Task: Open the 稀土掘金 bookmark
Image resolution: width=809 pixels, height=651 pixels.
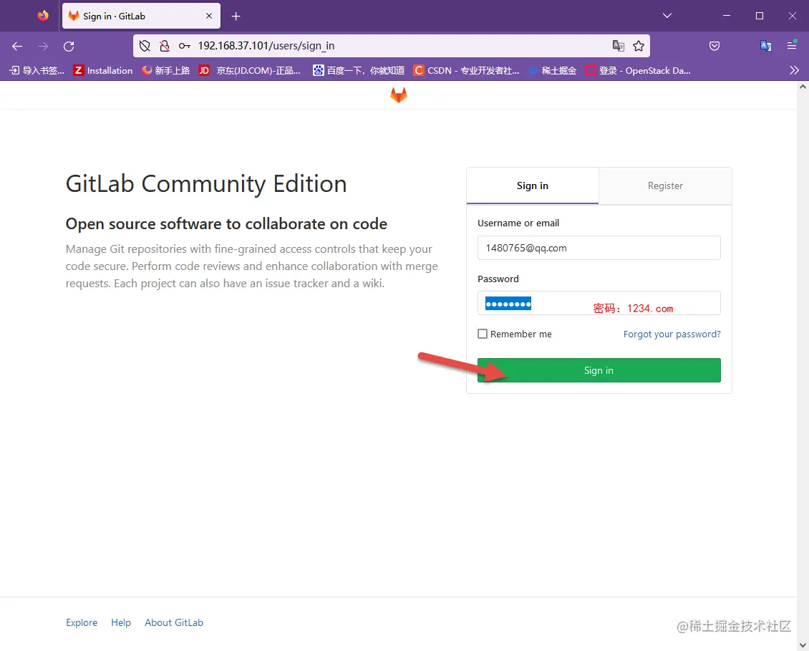Action: (553, 71)
